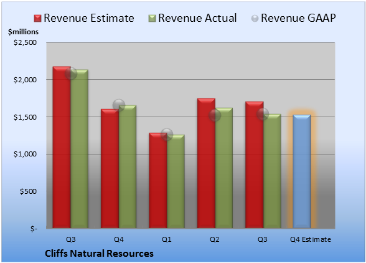Click the '$1,000' y-axis value

(25, 155)
